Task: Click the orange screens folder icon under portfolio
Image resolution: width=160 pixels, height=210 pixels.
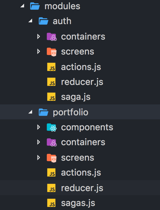Action: click(52, 158)
